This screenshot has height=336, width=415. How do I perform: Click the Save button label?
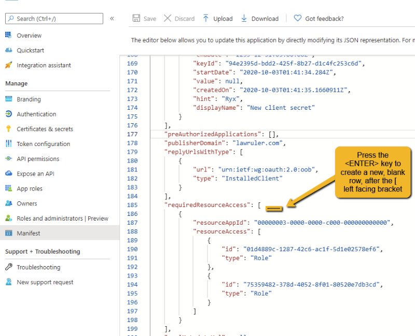150,19
